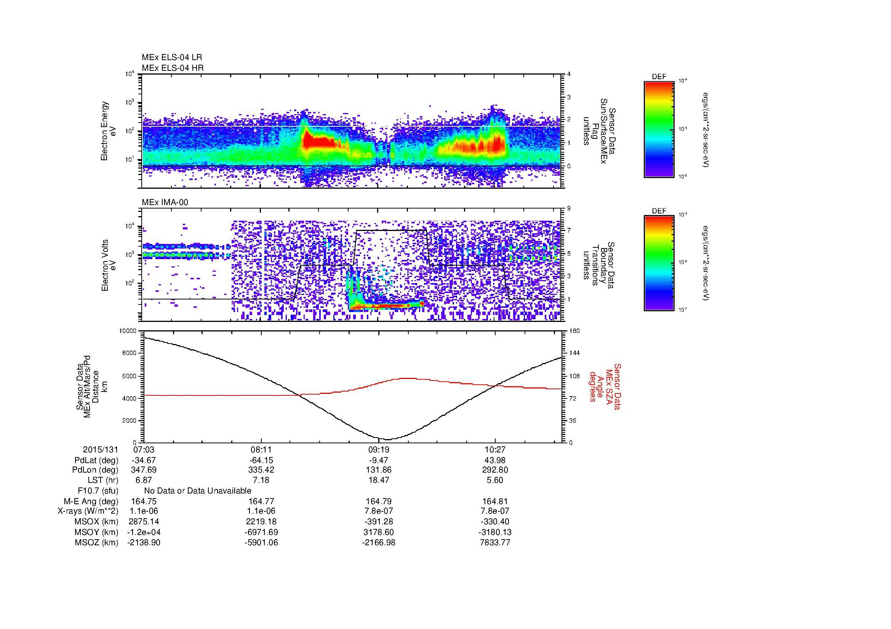
Task: Click the 'MSOX (km)' row label
Action: pyautogui.click(x=97, y=522)
